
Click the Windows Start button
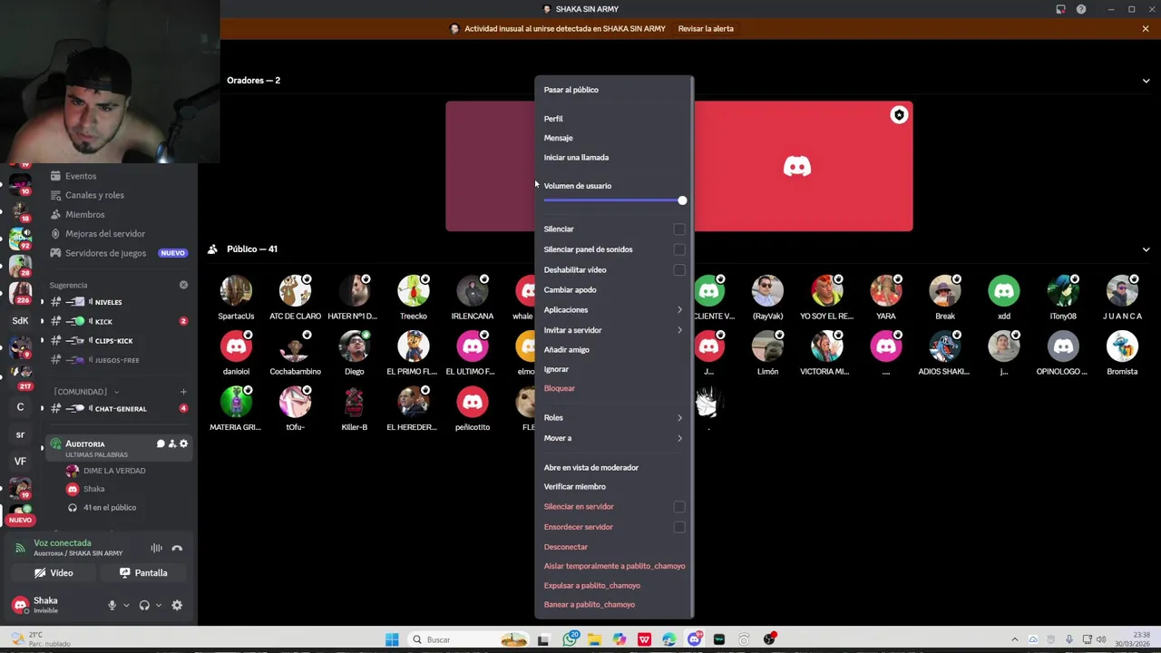[x=392, y=639]
